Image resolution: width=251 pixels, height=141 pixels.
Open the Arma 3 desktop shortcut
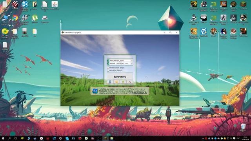(x=204, y=18)
